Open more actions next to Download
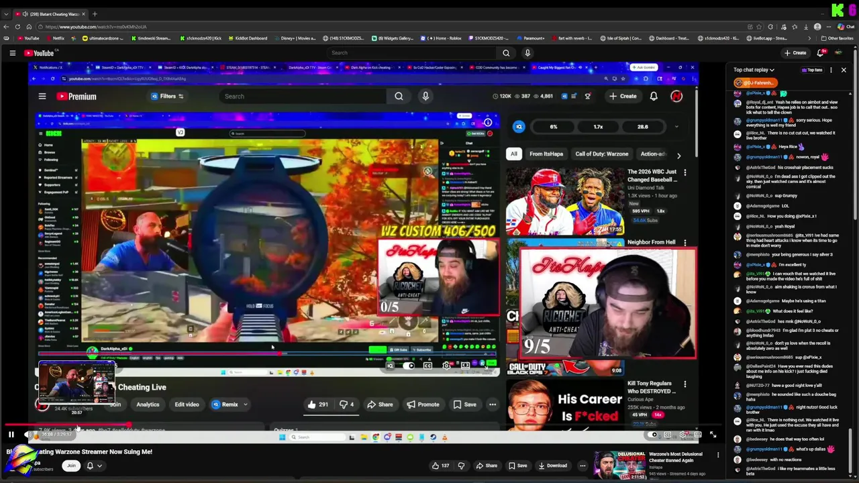 583,466
